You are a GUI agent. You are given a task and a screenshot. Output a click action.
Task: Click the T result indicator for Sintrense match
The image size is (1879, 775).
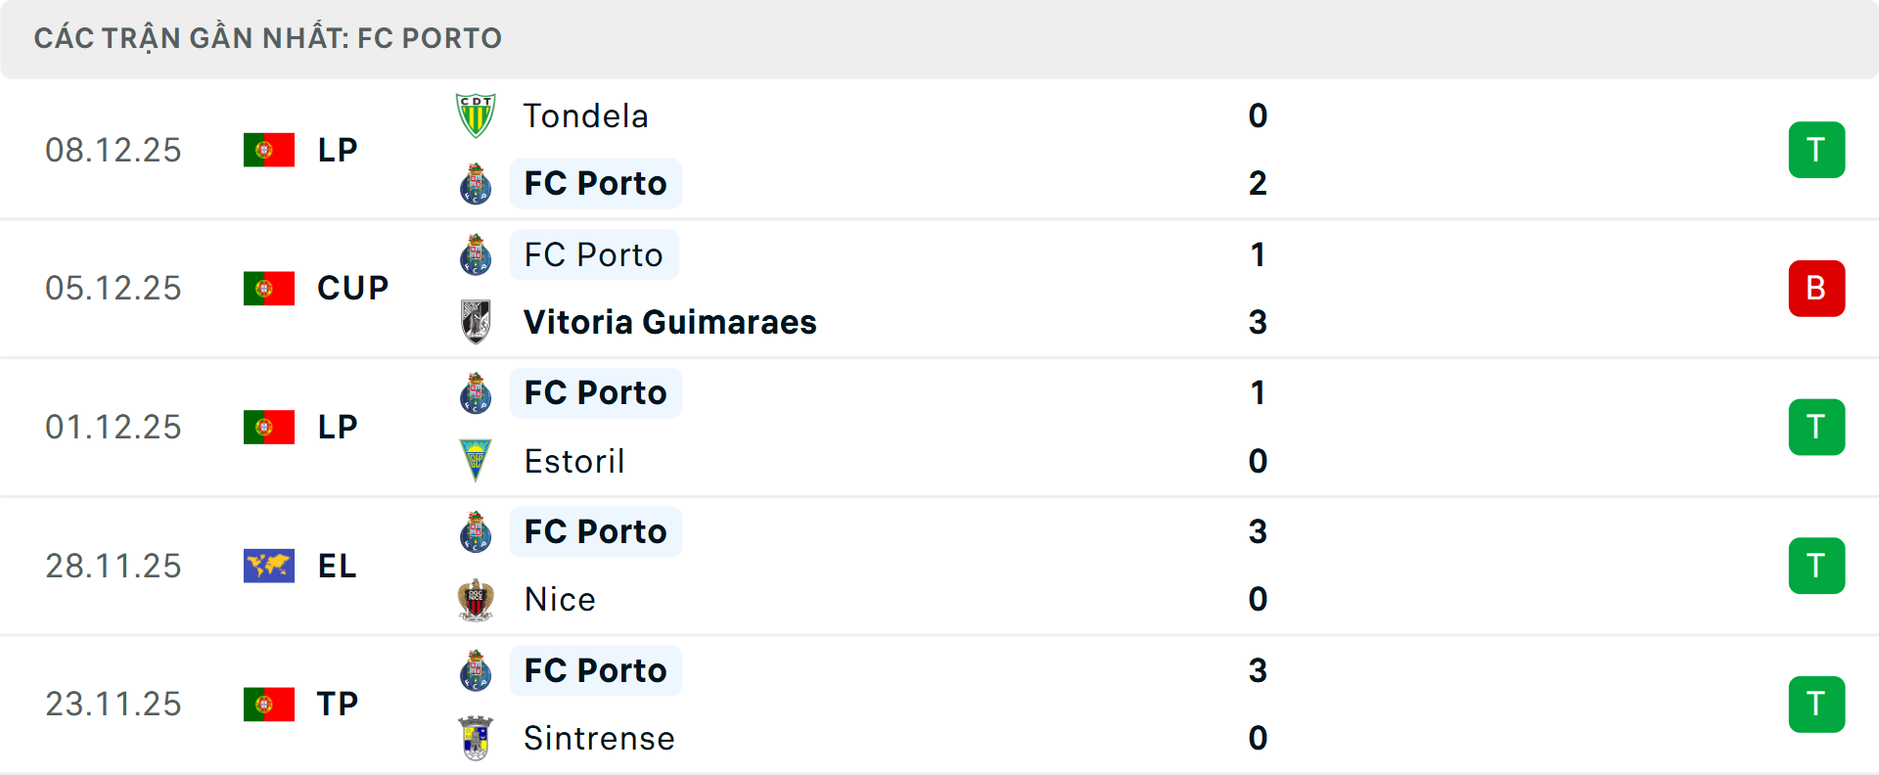tap(1817, 705)
